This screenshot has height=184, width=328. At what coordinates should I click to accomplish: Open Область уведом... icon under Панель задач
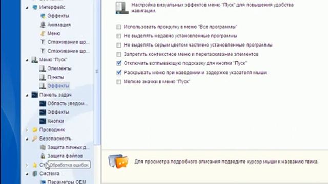tap(43, 103)
